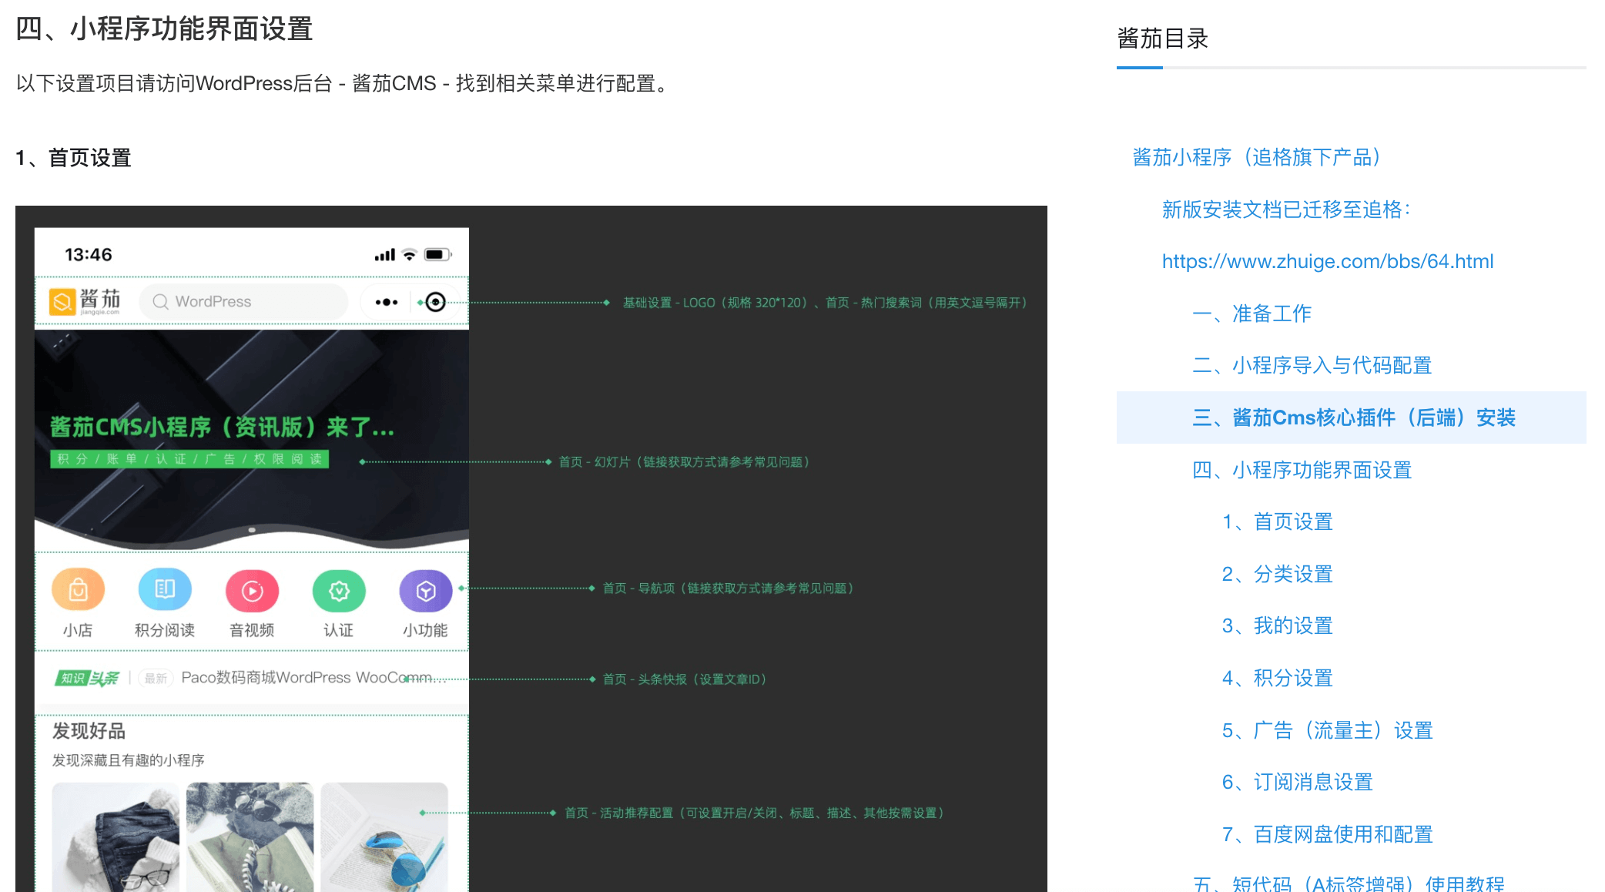Viewport: 1605px width, 892px height.
Task: Click the sneakers product thumbnail
Action: point(250,837)
